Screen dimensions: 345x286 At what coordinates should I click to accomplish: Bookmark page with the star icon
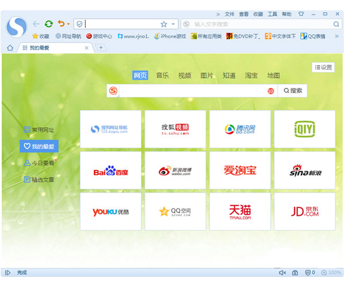point(164,24)
